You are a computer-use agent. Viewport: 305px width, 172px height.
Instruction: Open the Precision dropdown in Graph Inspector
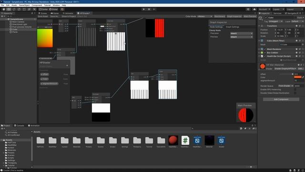click(x=242, y=33)
